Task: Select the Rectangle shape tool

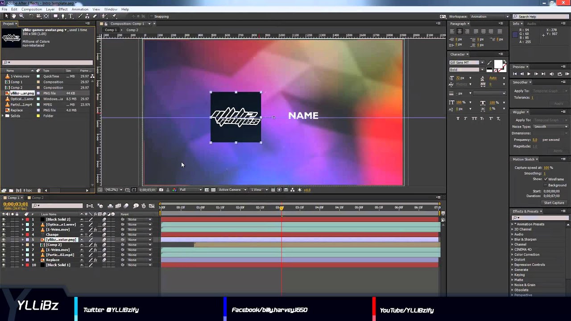Action: 56,16
